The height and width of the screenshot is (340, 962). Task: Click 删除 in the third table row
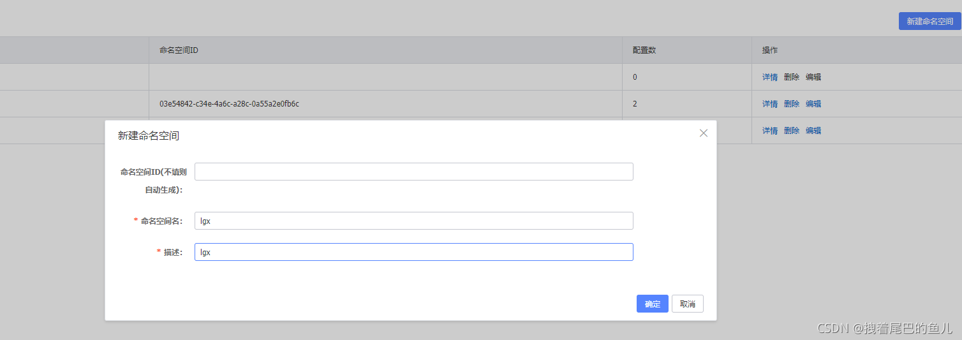coord(791,131)
